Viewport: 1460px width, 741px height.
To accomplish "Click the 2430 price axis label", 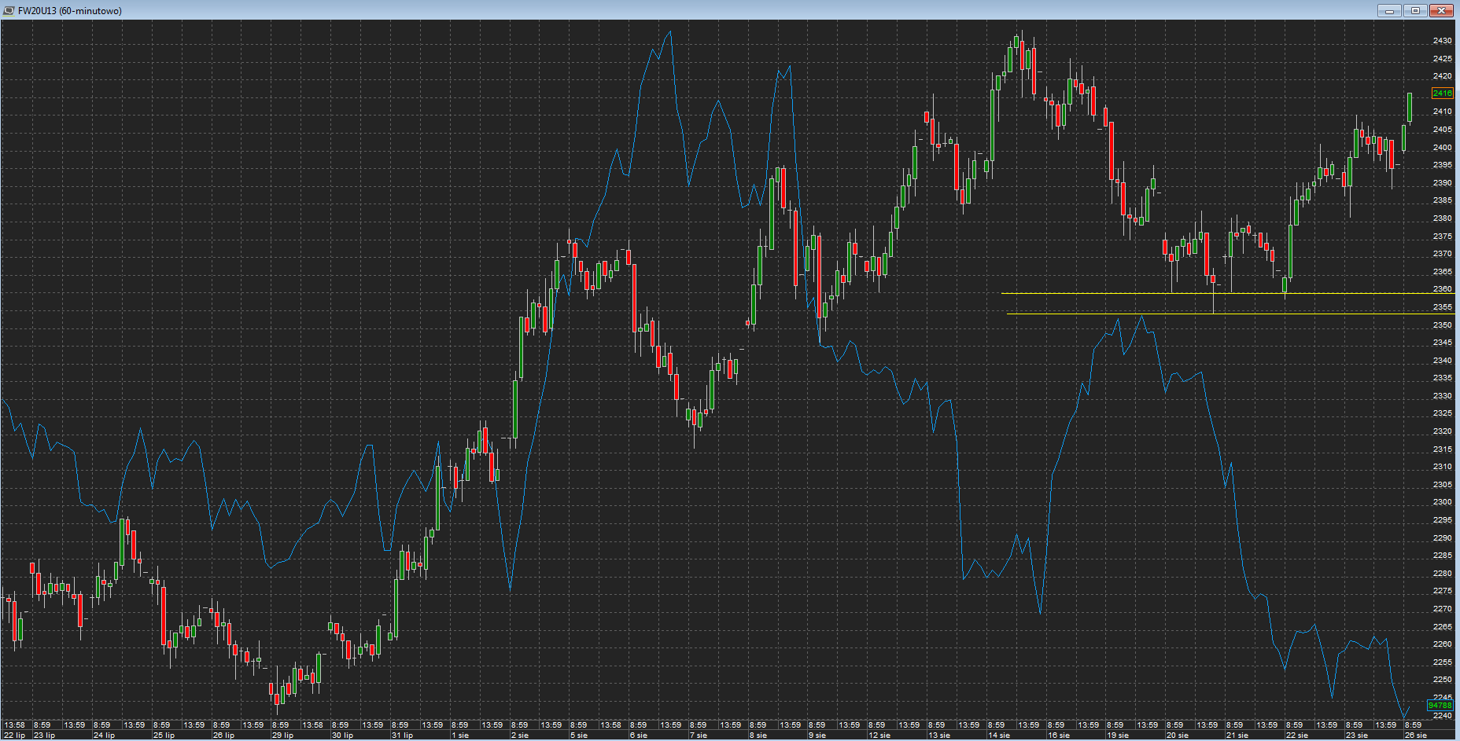I will click(1442, 41).
